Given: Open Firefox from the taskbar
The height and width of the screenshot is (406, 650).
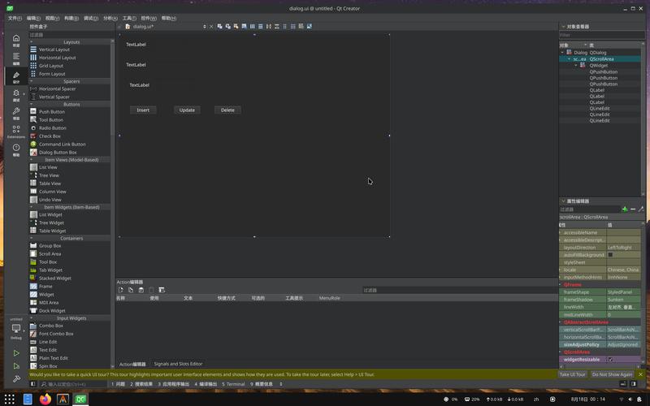Looking at the screenshot, I should [45, 399].
